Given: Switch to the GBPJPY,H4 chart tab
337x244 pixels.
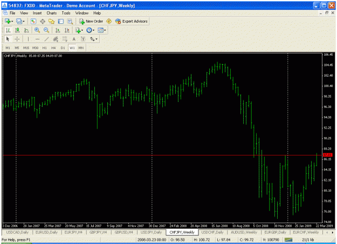Looking at the screenshot, I should point(98,232).
